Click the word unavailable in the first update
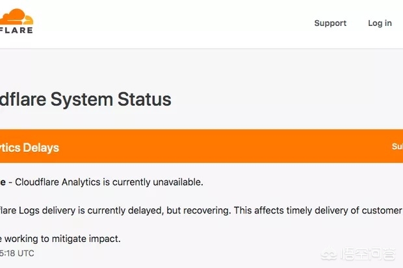 coord(178,182)
